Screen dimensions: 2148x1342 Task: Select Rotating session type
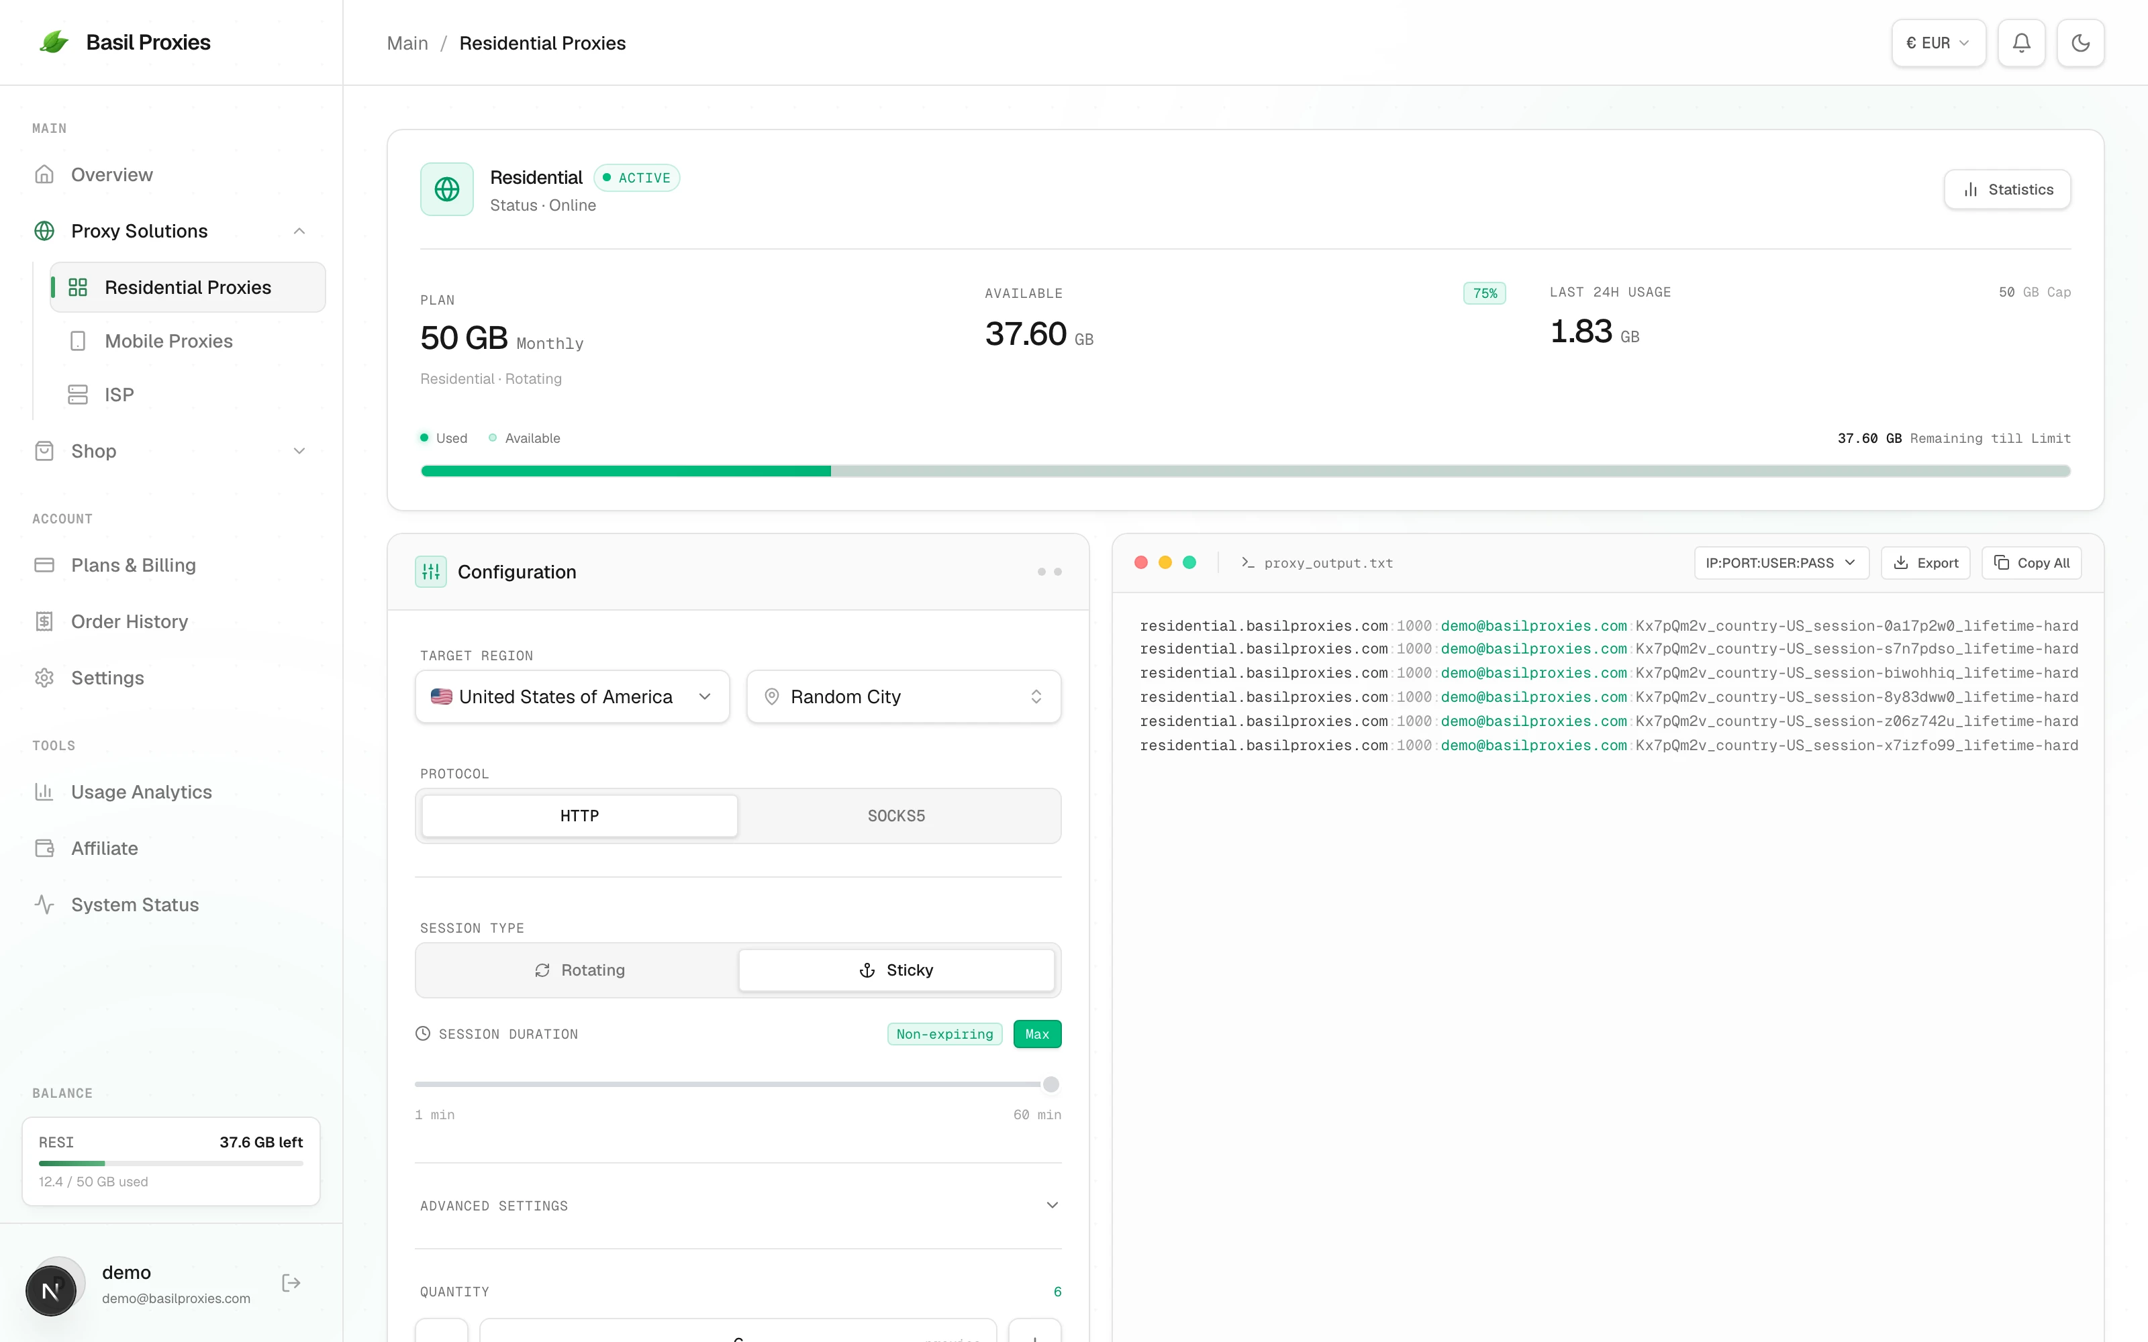pyautogui.click(x=579, y=970)
